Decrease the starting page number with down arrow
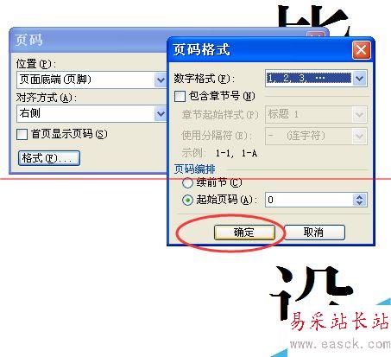Screen dimensions: 391x357 click(360, 203)
